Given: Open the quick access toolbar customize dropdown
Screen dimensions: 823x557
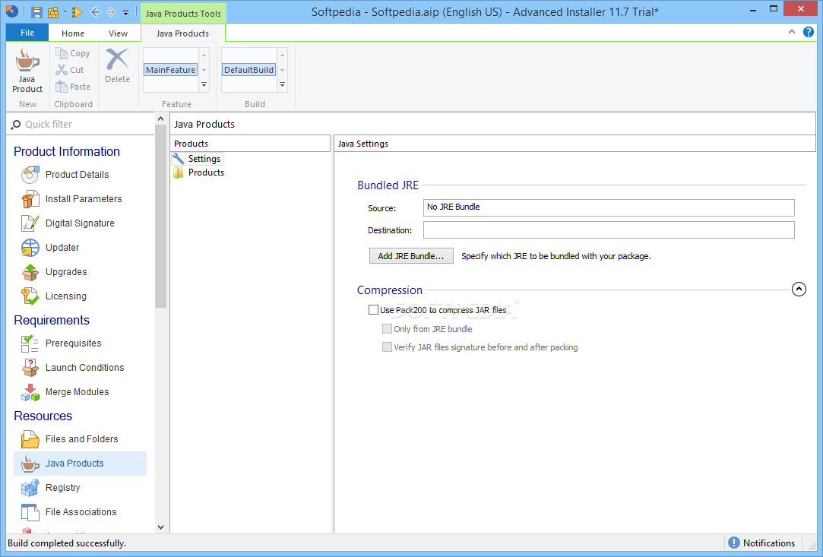Looking at the screenshot, I should pos(126,13).
